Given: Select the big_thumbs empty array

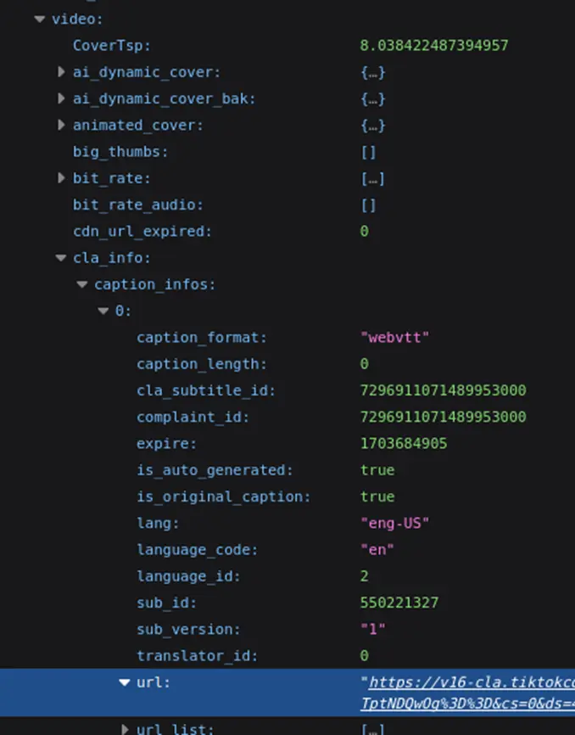Looking at the screenshot, I should (x=366, y=151).
